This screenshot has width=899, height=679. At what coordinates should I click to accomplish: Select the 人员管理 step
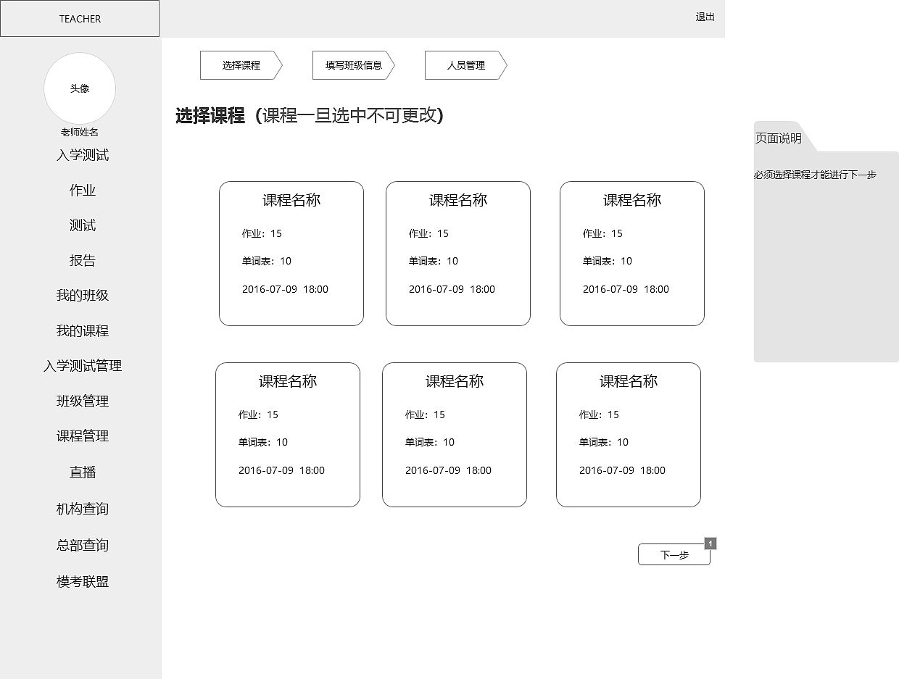pos(463,65)
